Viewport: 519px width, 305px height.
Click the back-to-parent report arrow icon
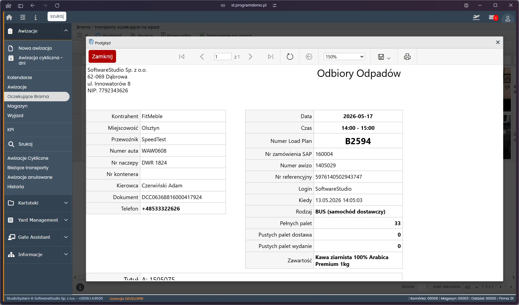click(x=309, y=56)
